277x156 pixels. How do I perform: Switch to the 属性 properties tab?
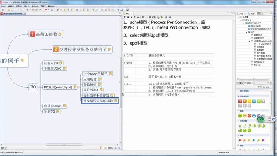[240, 83]
